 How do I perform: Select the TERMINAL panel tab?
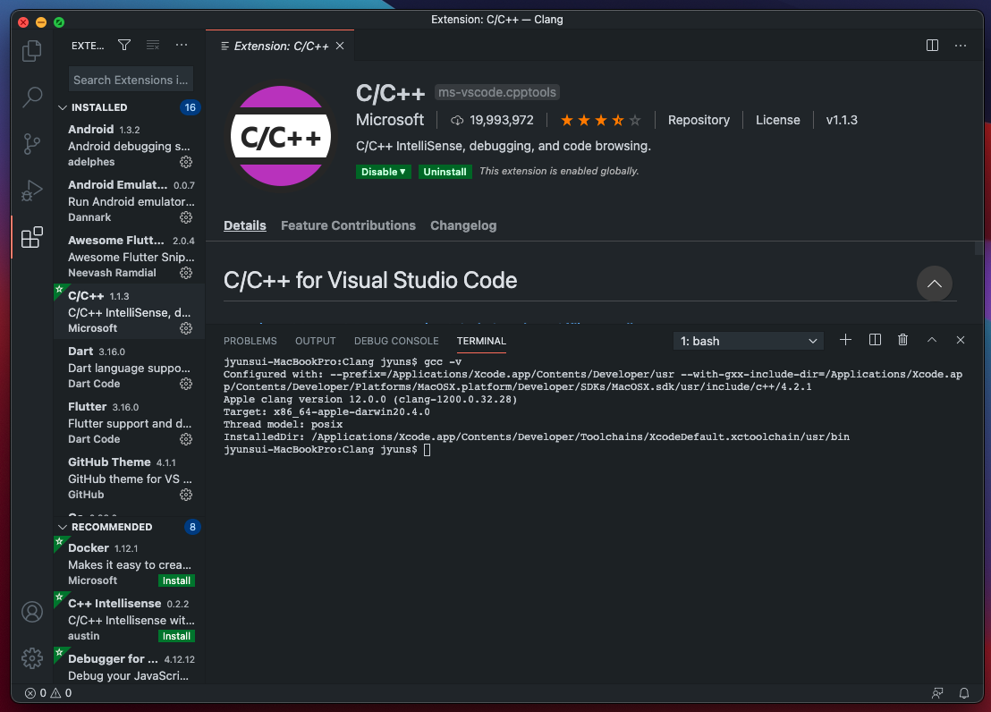[x=481, y=341]
